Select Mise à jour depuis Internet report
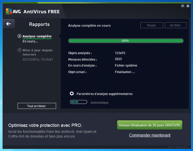 (38, 52)
